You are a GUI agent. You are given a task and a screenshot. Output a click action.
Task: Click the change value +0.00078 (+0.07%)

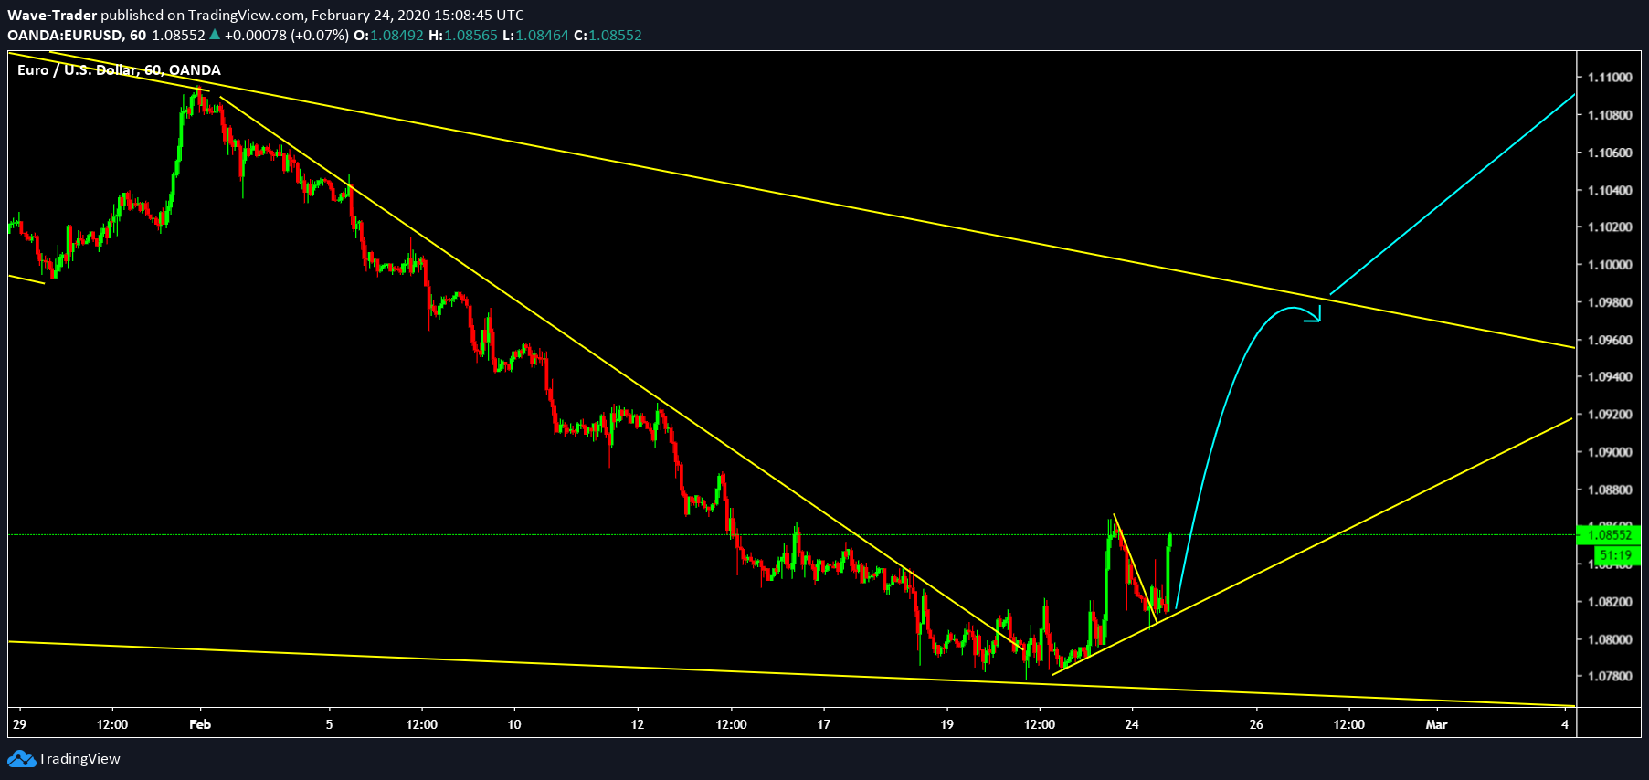point(287,35)
